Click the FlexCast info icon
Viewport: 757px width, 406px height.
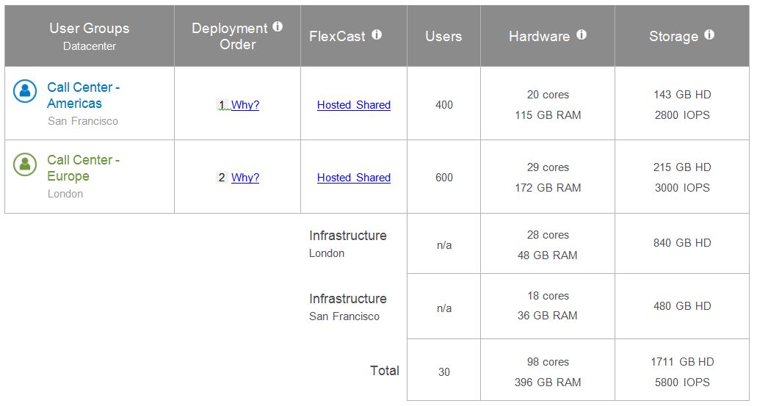click(x=377, y=35)
